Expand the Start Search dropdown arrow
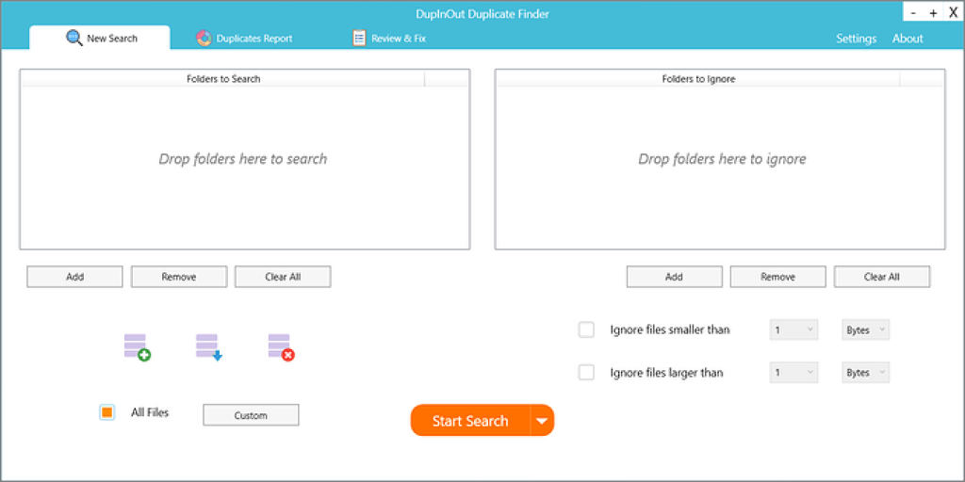965x482 pixels. pyautogui.click(x=542, y=421)
